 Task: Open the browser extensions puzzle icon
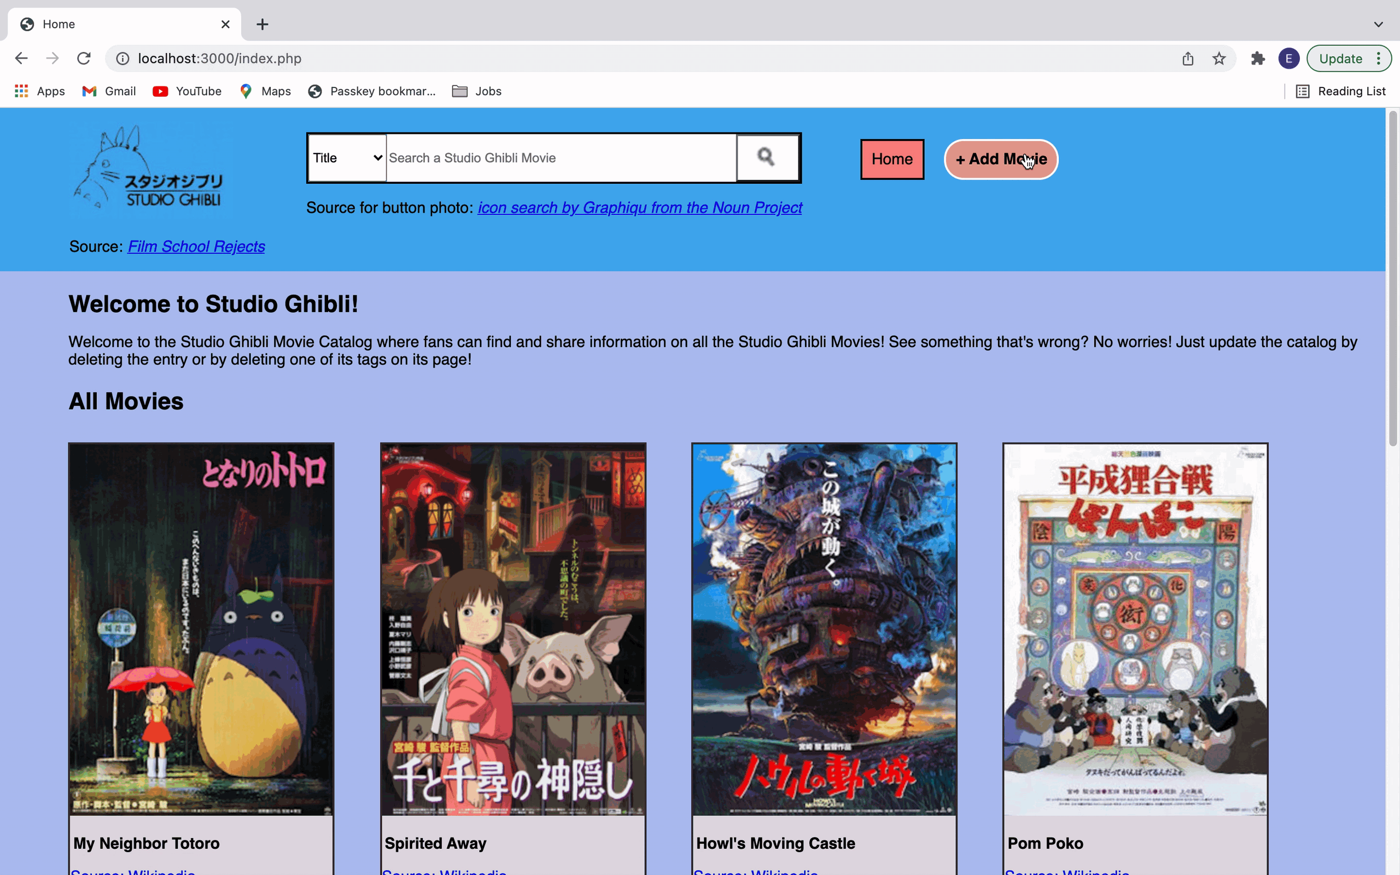click(1258, 59)
